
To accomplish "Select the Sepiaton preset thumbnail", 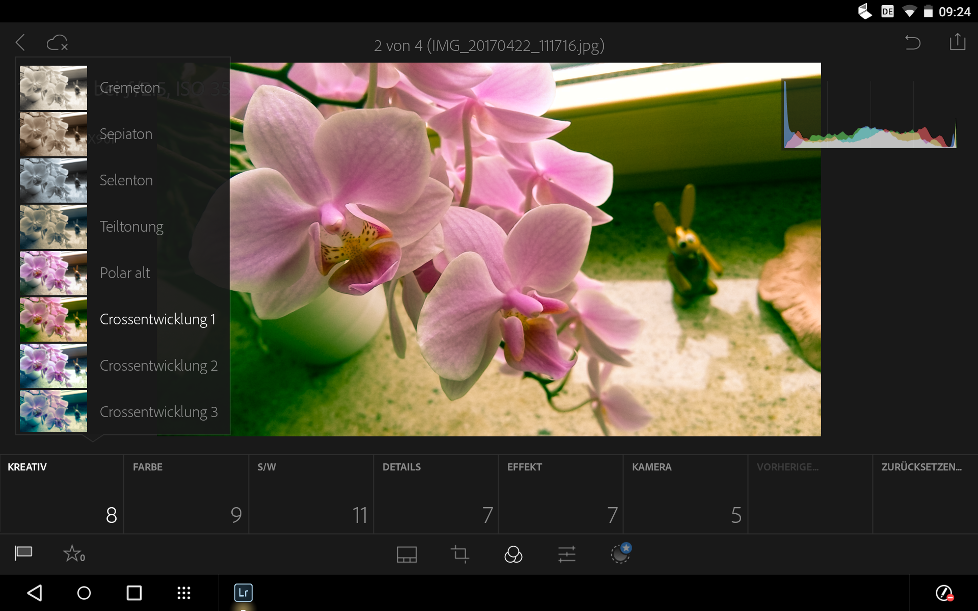I will click(53, 134).
